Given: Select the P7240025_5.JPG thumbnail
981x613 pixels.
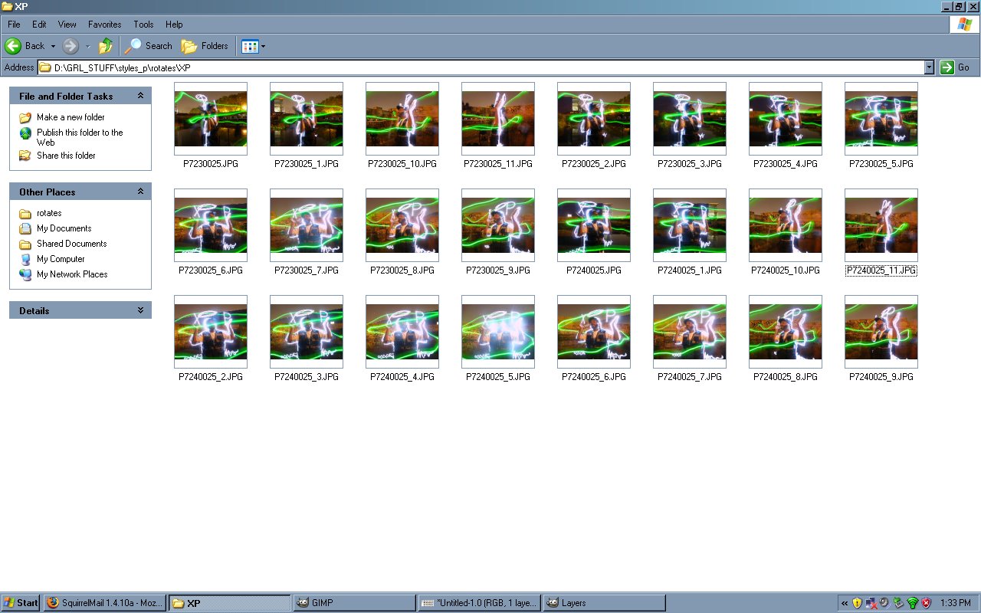Looking at the screenshot, I should click(497, 330).
